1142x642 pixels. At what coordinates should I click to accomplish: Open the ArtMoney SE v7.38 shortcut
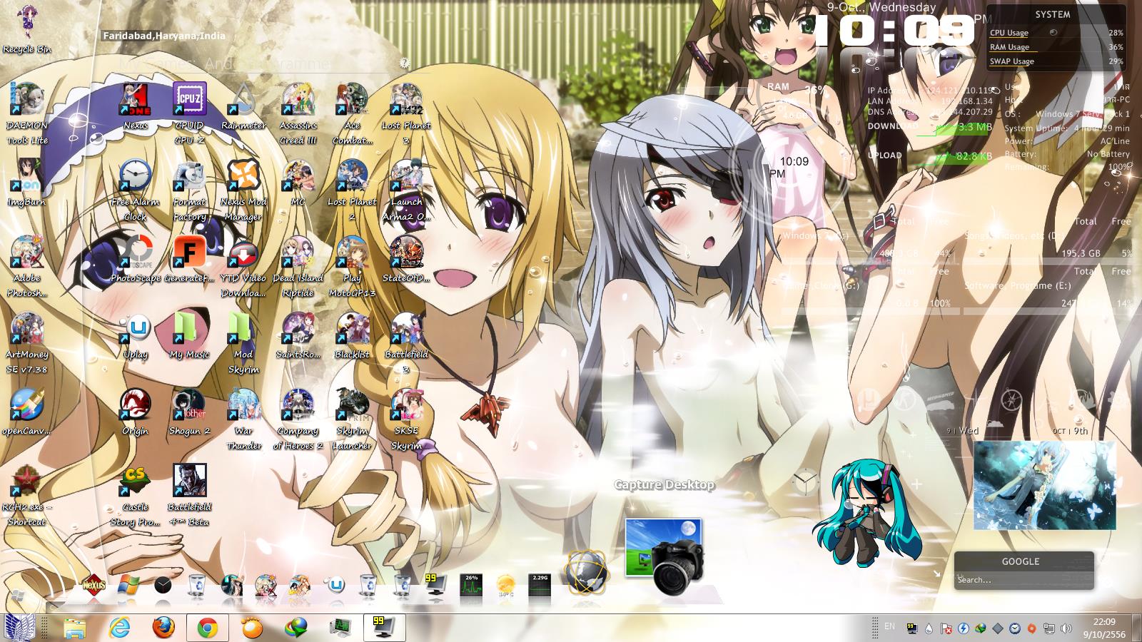[x=27, y=343]
